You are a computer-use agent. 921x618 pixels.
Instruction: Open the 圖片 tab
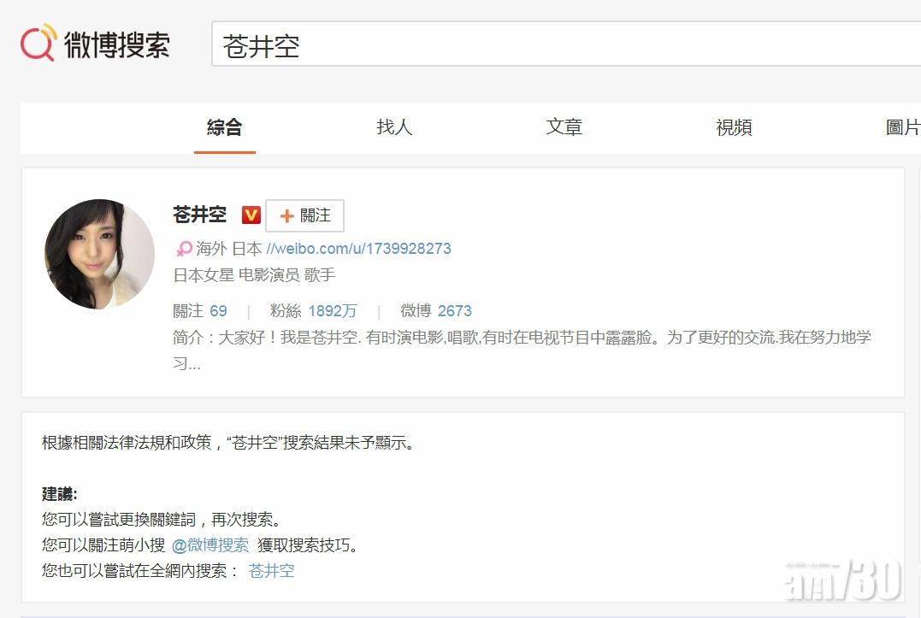click(902, 128)
